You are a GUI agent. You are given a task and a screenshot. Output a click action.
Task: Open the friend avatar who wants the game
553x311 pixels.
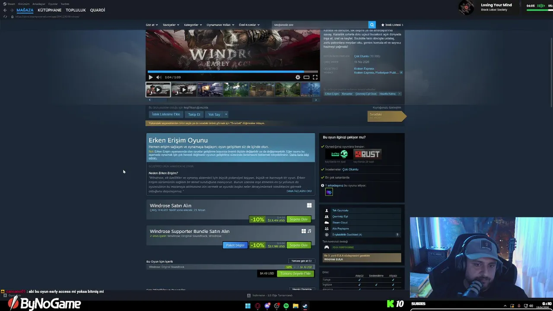tap(329, 192)
